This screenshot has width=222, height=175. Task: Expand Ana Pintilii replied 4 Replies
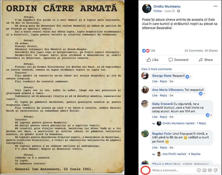point(181,154)
